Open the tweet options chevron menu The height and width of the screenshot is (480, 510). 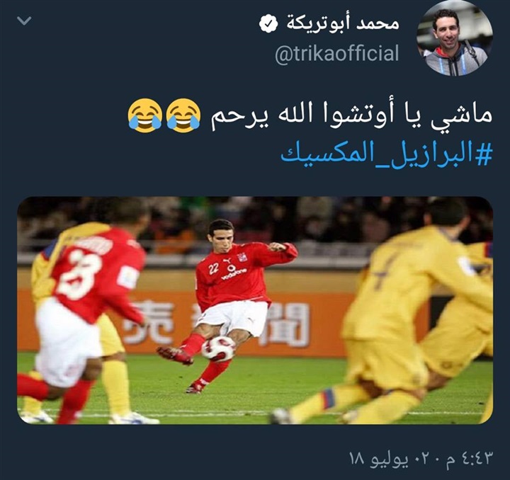point(24,21)
